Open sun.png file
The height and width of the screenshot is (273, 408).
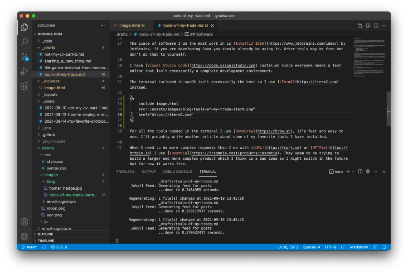pos(71,215)
